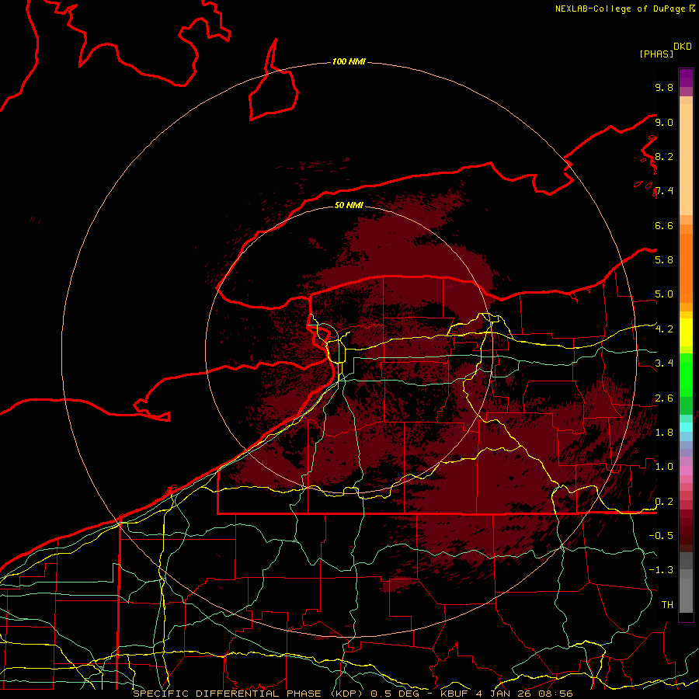699x699 pixels.
Task: Click the 100 NMI range ring label
Action: (x=349, y=61)
